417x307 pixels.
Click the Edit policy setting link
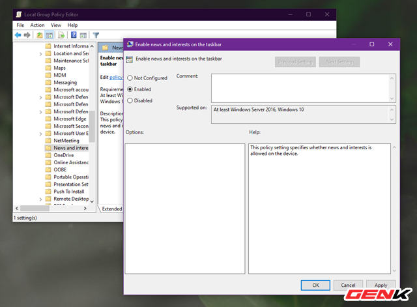click(116, 77)
